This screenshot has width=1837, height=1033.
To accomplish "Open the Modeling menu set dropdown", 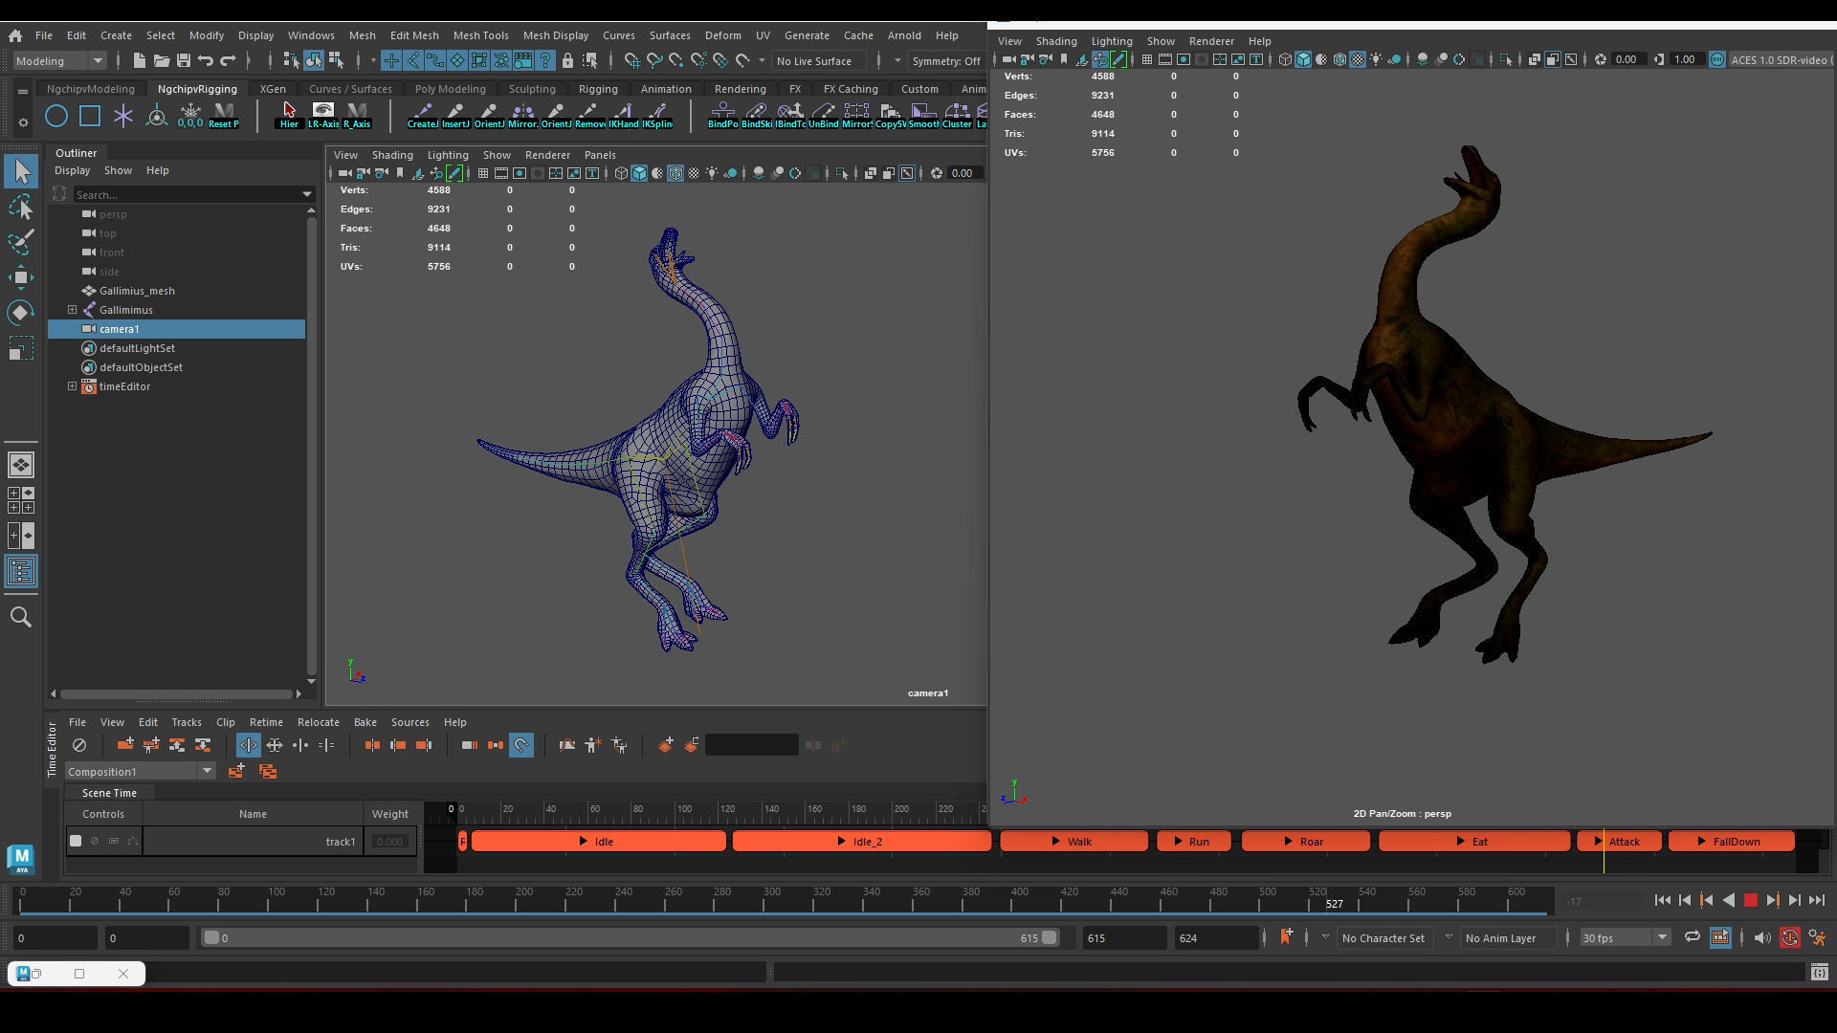I will point(59,60).
